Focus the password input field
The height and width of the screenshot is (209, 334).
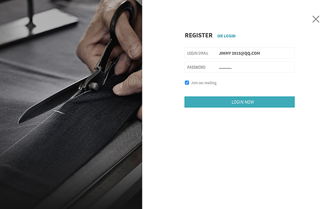point(239,67)
